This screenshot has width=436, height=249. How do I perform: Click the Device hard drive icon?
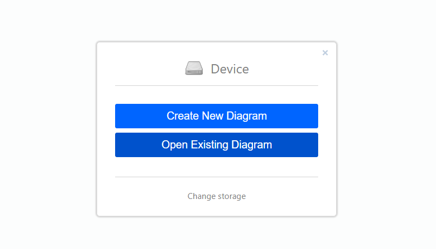click(x=194, y=69)
